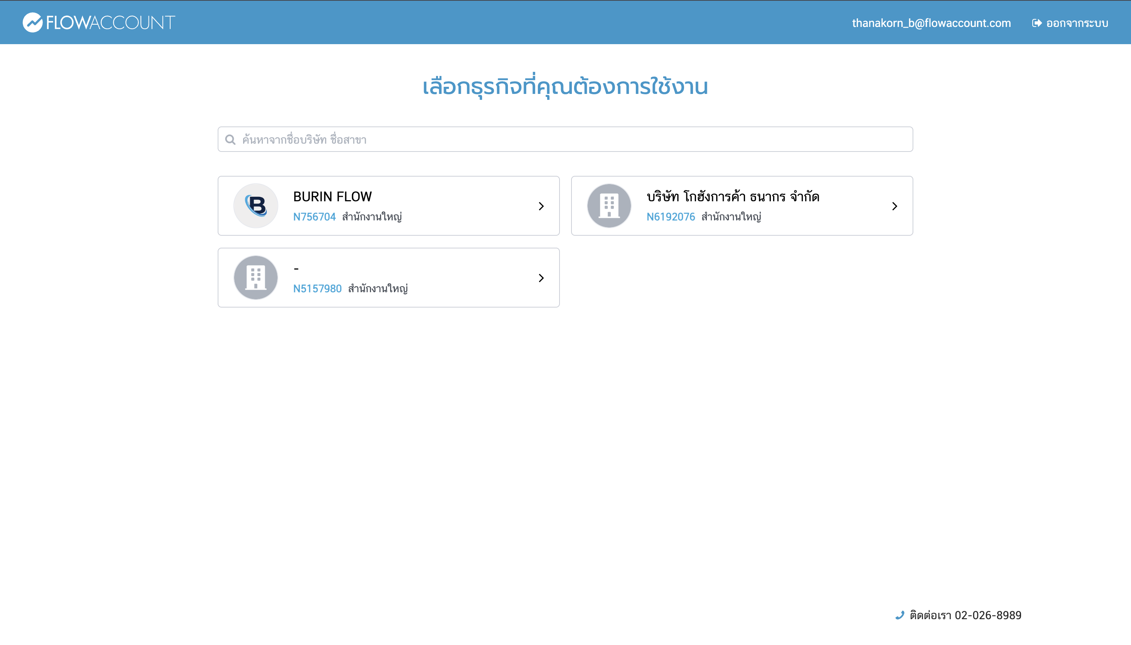Click ติดต่อเรา 02-026-8989 contact text

pyautogui.click(x=965, y=615)
